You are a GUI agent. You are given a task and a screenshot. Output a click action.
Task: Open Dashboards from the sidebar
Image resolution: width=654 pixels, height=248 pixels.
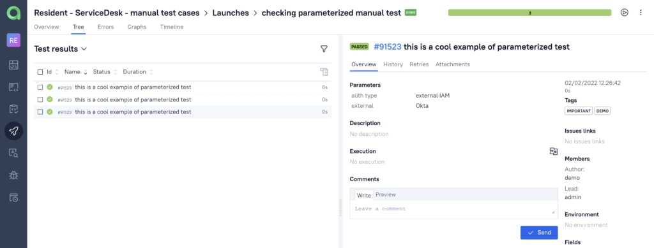13,64
